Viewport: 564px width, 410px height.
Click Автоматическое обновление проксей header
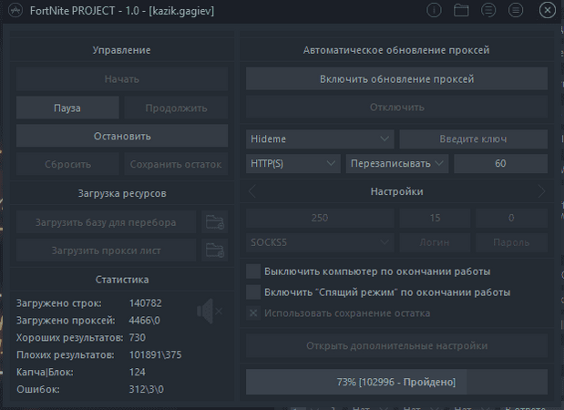pyautogui.click(x=396, y=50)
